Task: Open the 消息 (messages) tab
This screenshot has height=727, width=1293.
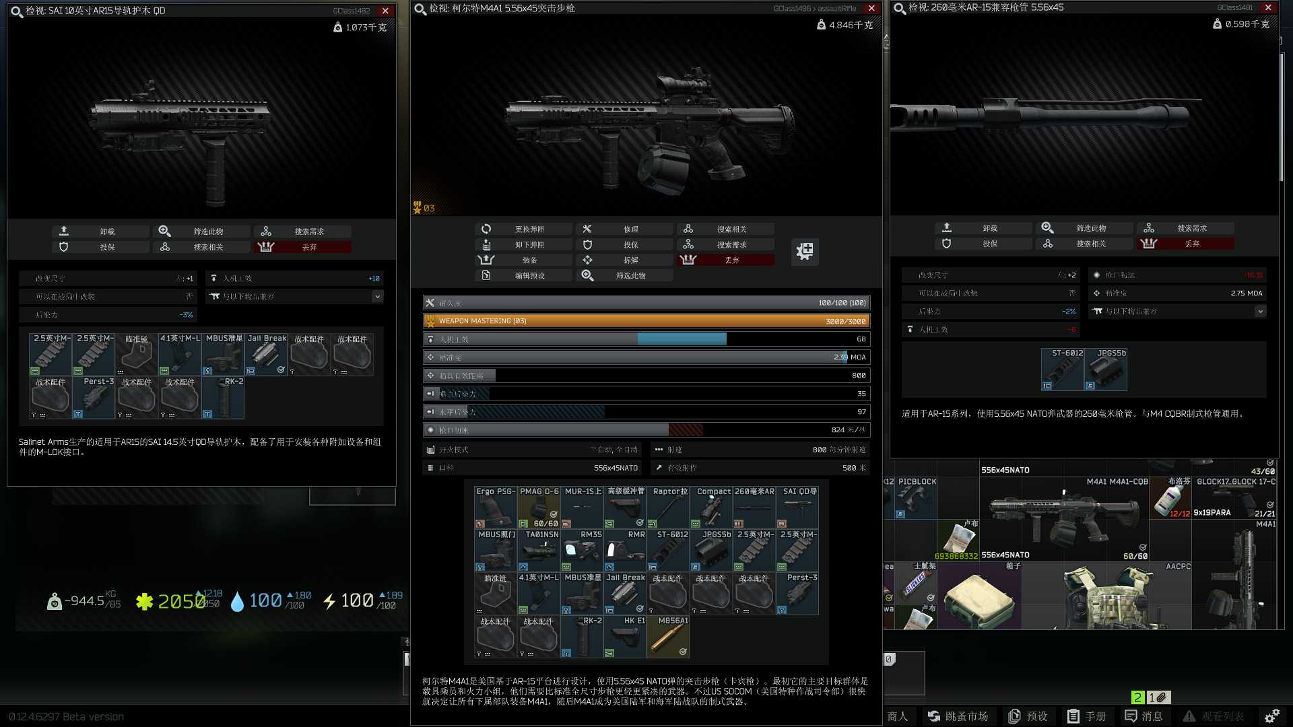Action: pos(1144,716)
